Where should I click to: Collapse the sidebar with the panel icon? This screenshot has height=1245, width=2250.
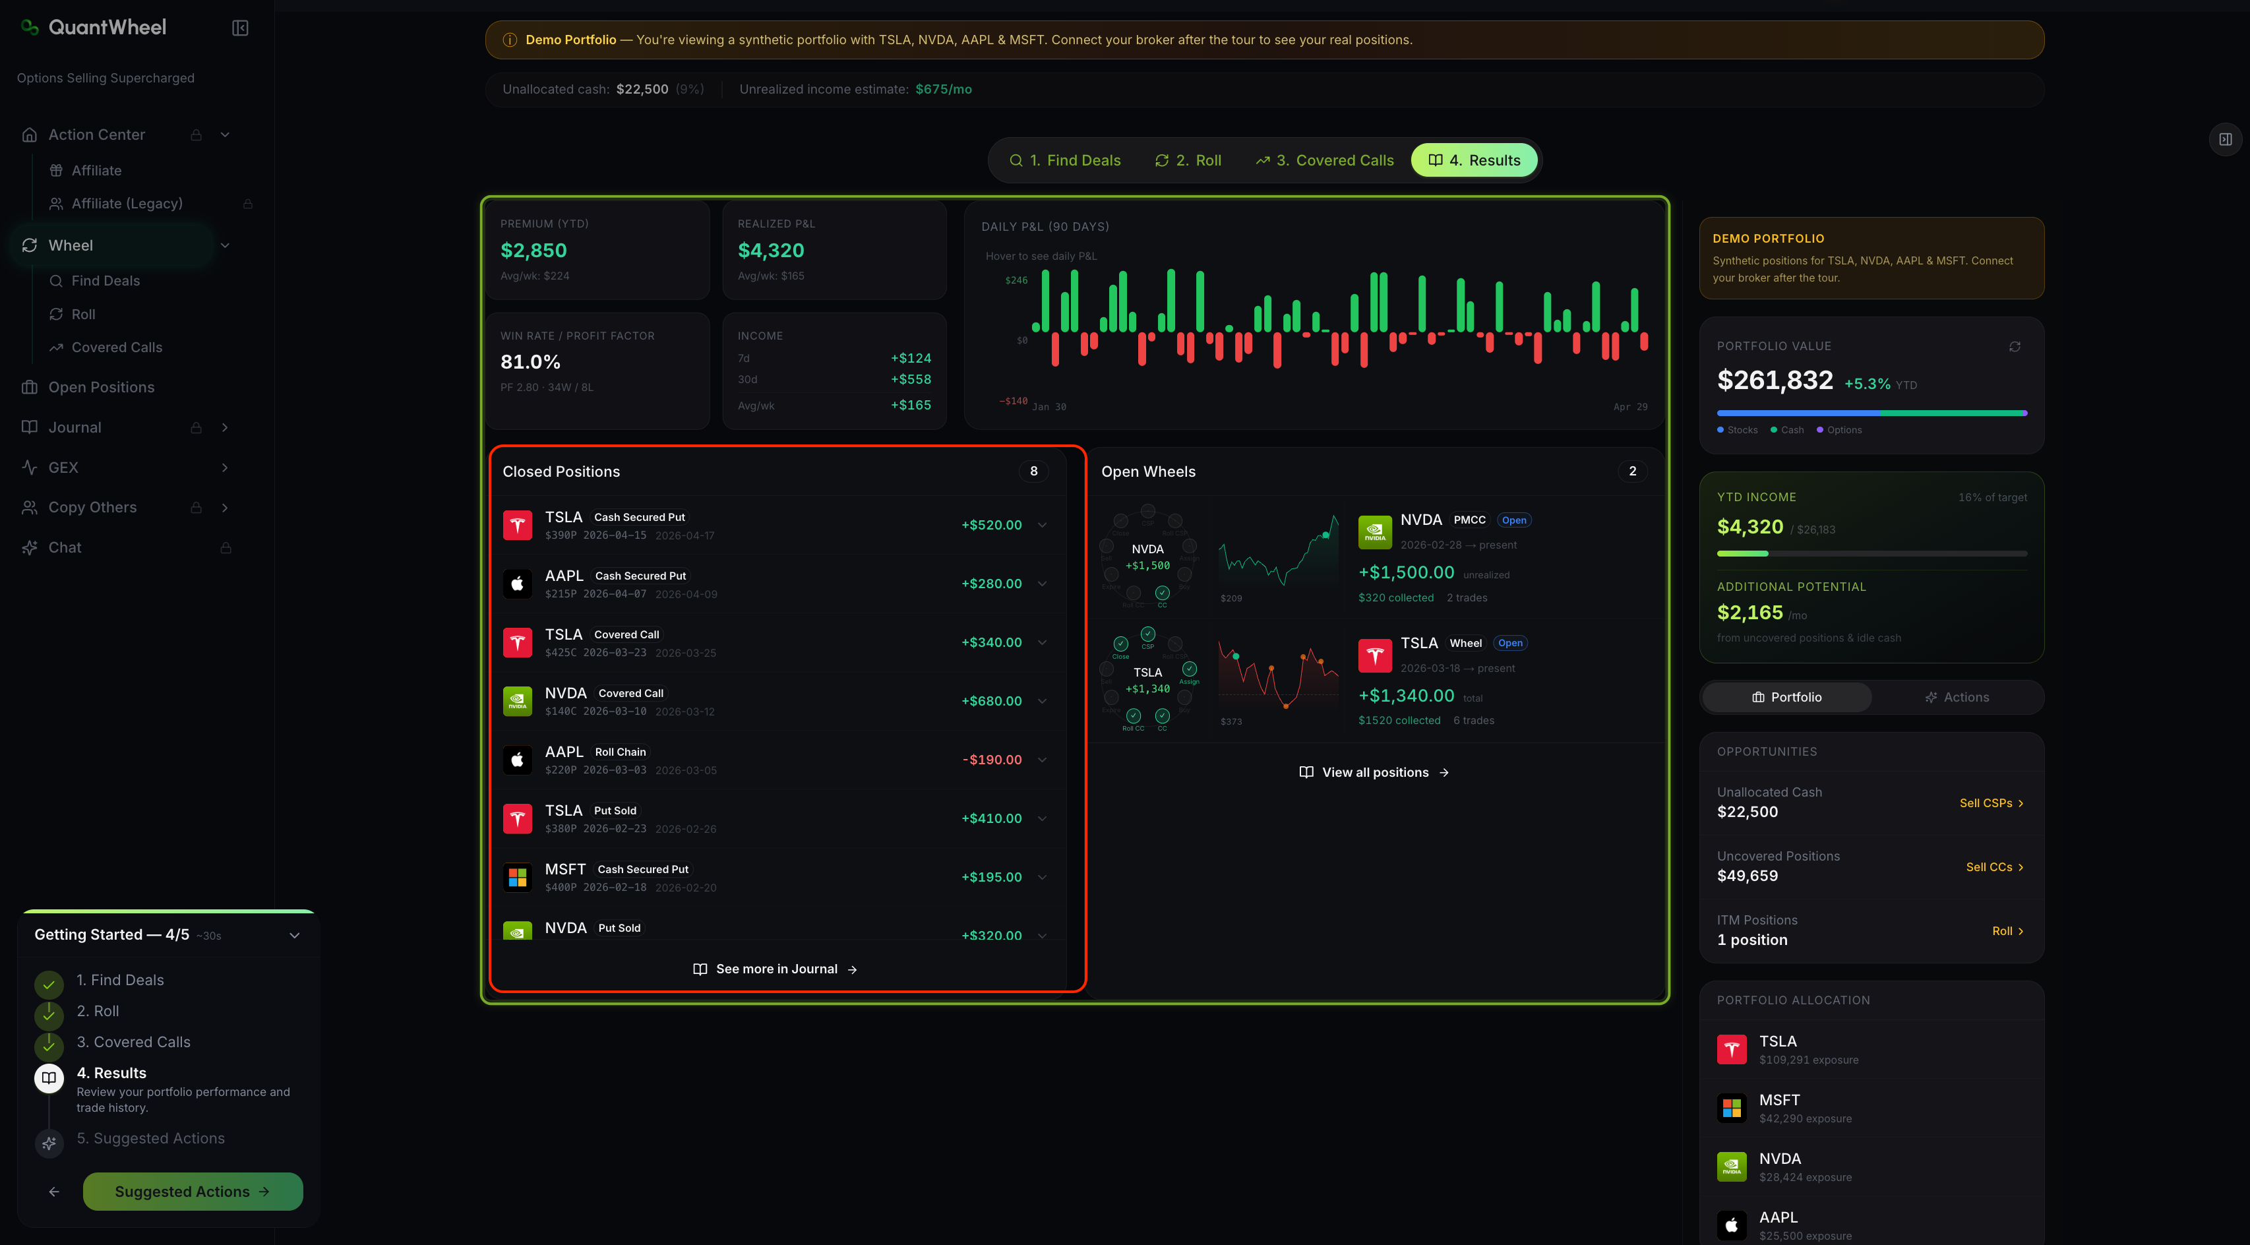point(240,28)
